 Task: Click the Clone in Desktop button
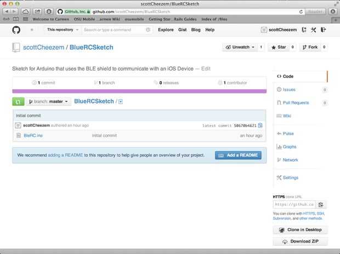point(301,230)
